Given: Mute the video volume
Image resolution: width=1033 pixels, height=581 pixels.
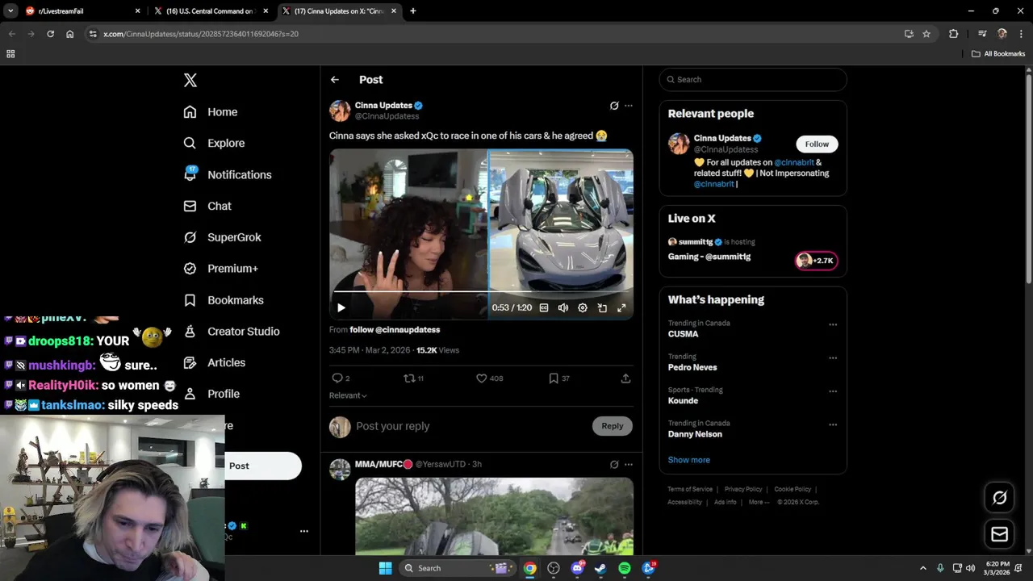Looking at the screenshot, I should tap(563, 307).
